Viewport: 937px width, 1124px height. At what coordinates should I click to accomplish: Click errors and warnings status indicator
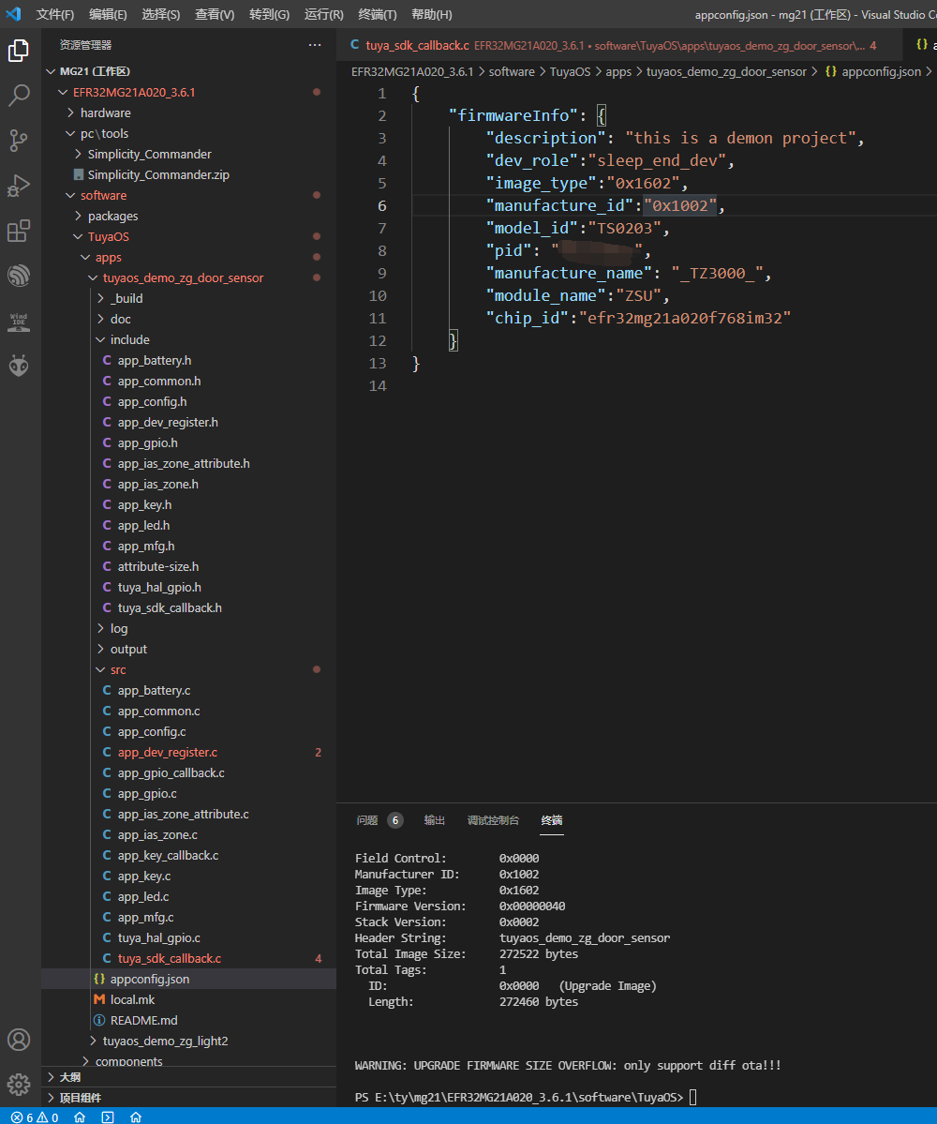click(35, 1117)
